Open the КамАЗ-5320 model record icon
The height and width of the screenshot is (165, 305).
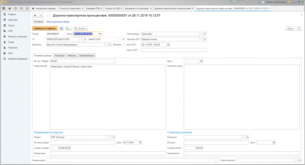pyautogui.click(x=124, y=39)
